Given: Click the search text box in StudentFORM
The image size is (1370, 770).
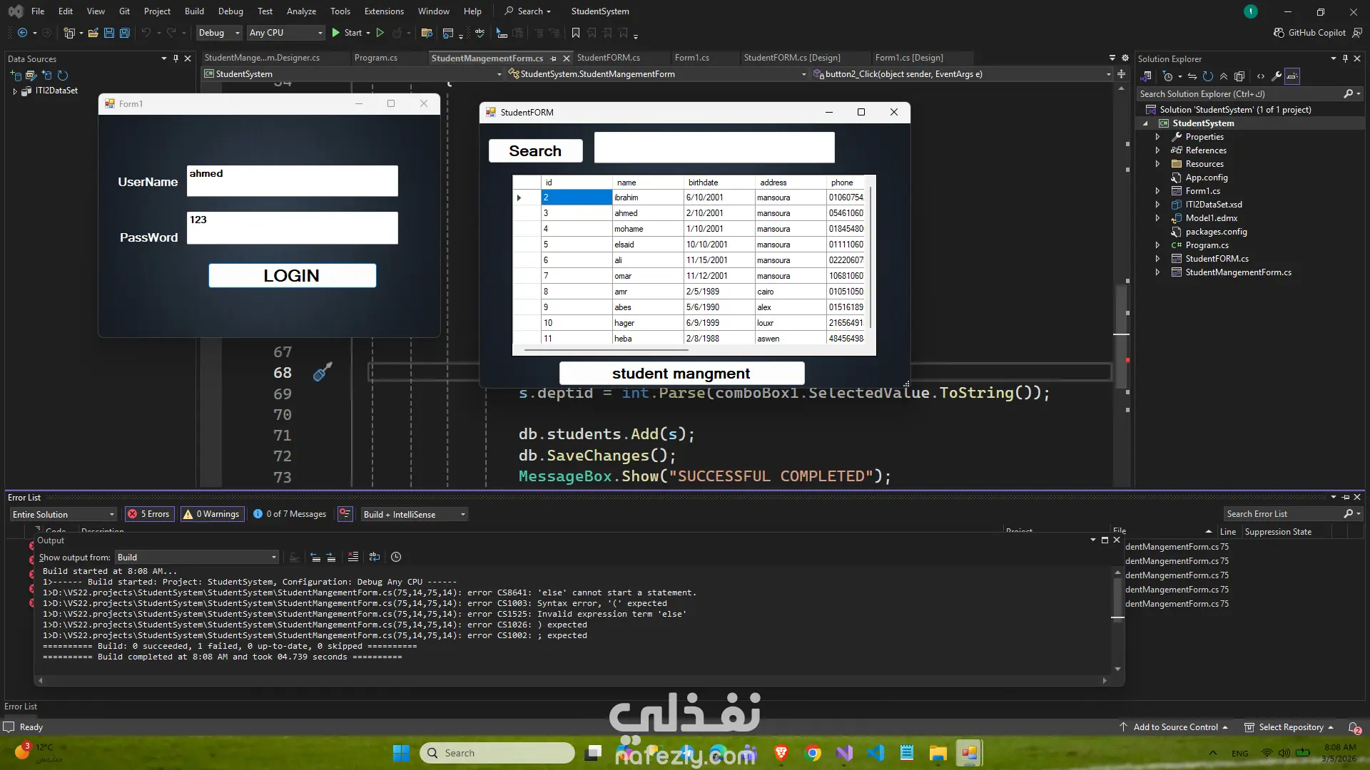Looking at the screenshot, I should [714, 148].
